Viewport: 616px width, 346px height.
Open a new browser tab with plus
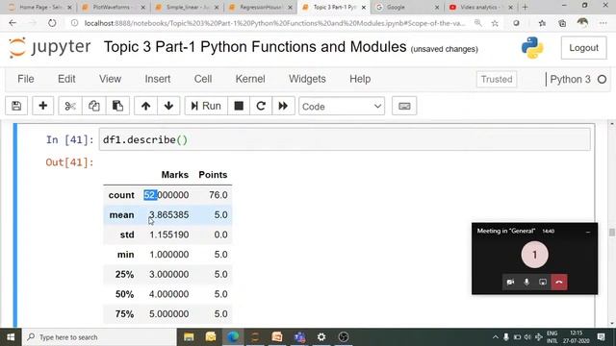tap(525, 7)
